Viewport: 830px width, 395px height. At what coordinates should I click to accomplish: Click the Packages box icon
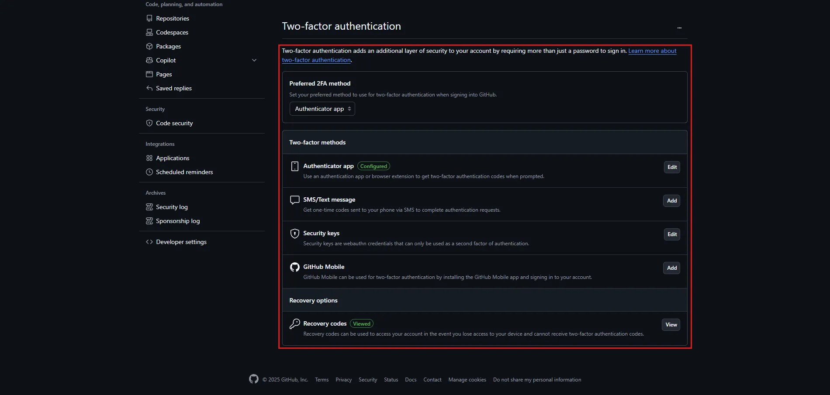pyautogui.click(x=149, y=46)
